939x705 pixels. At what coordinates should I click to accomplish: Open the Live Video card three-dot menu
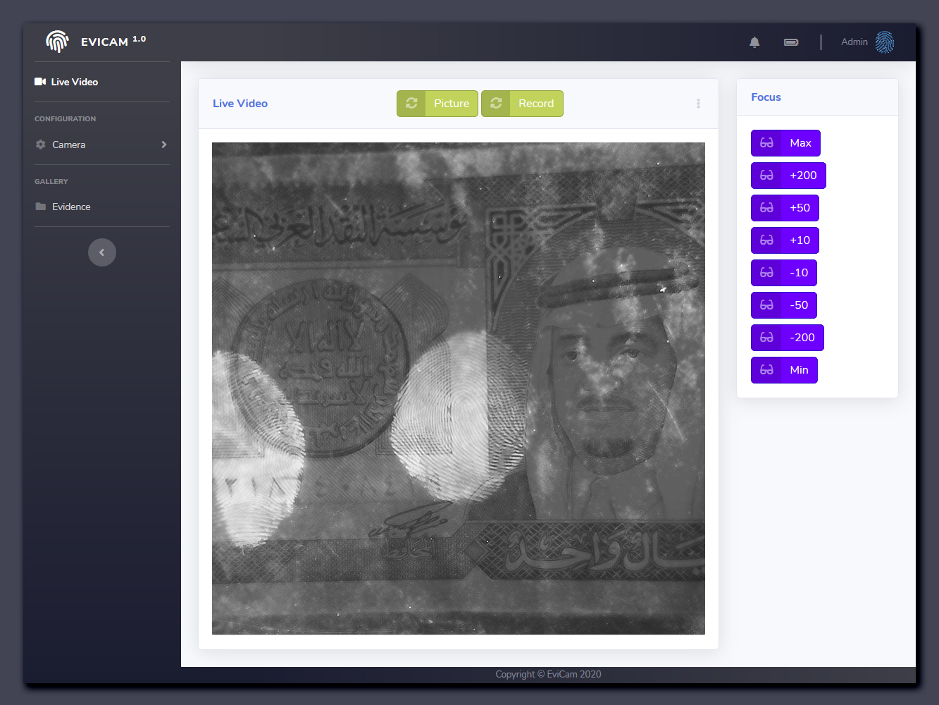click(698, 104)
